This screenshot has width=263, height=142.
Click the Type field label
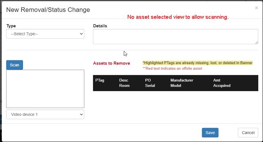click(x=11, y=26)
